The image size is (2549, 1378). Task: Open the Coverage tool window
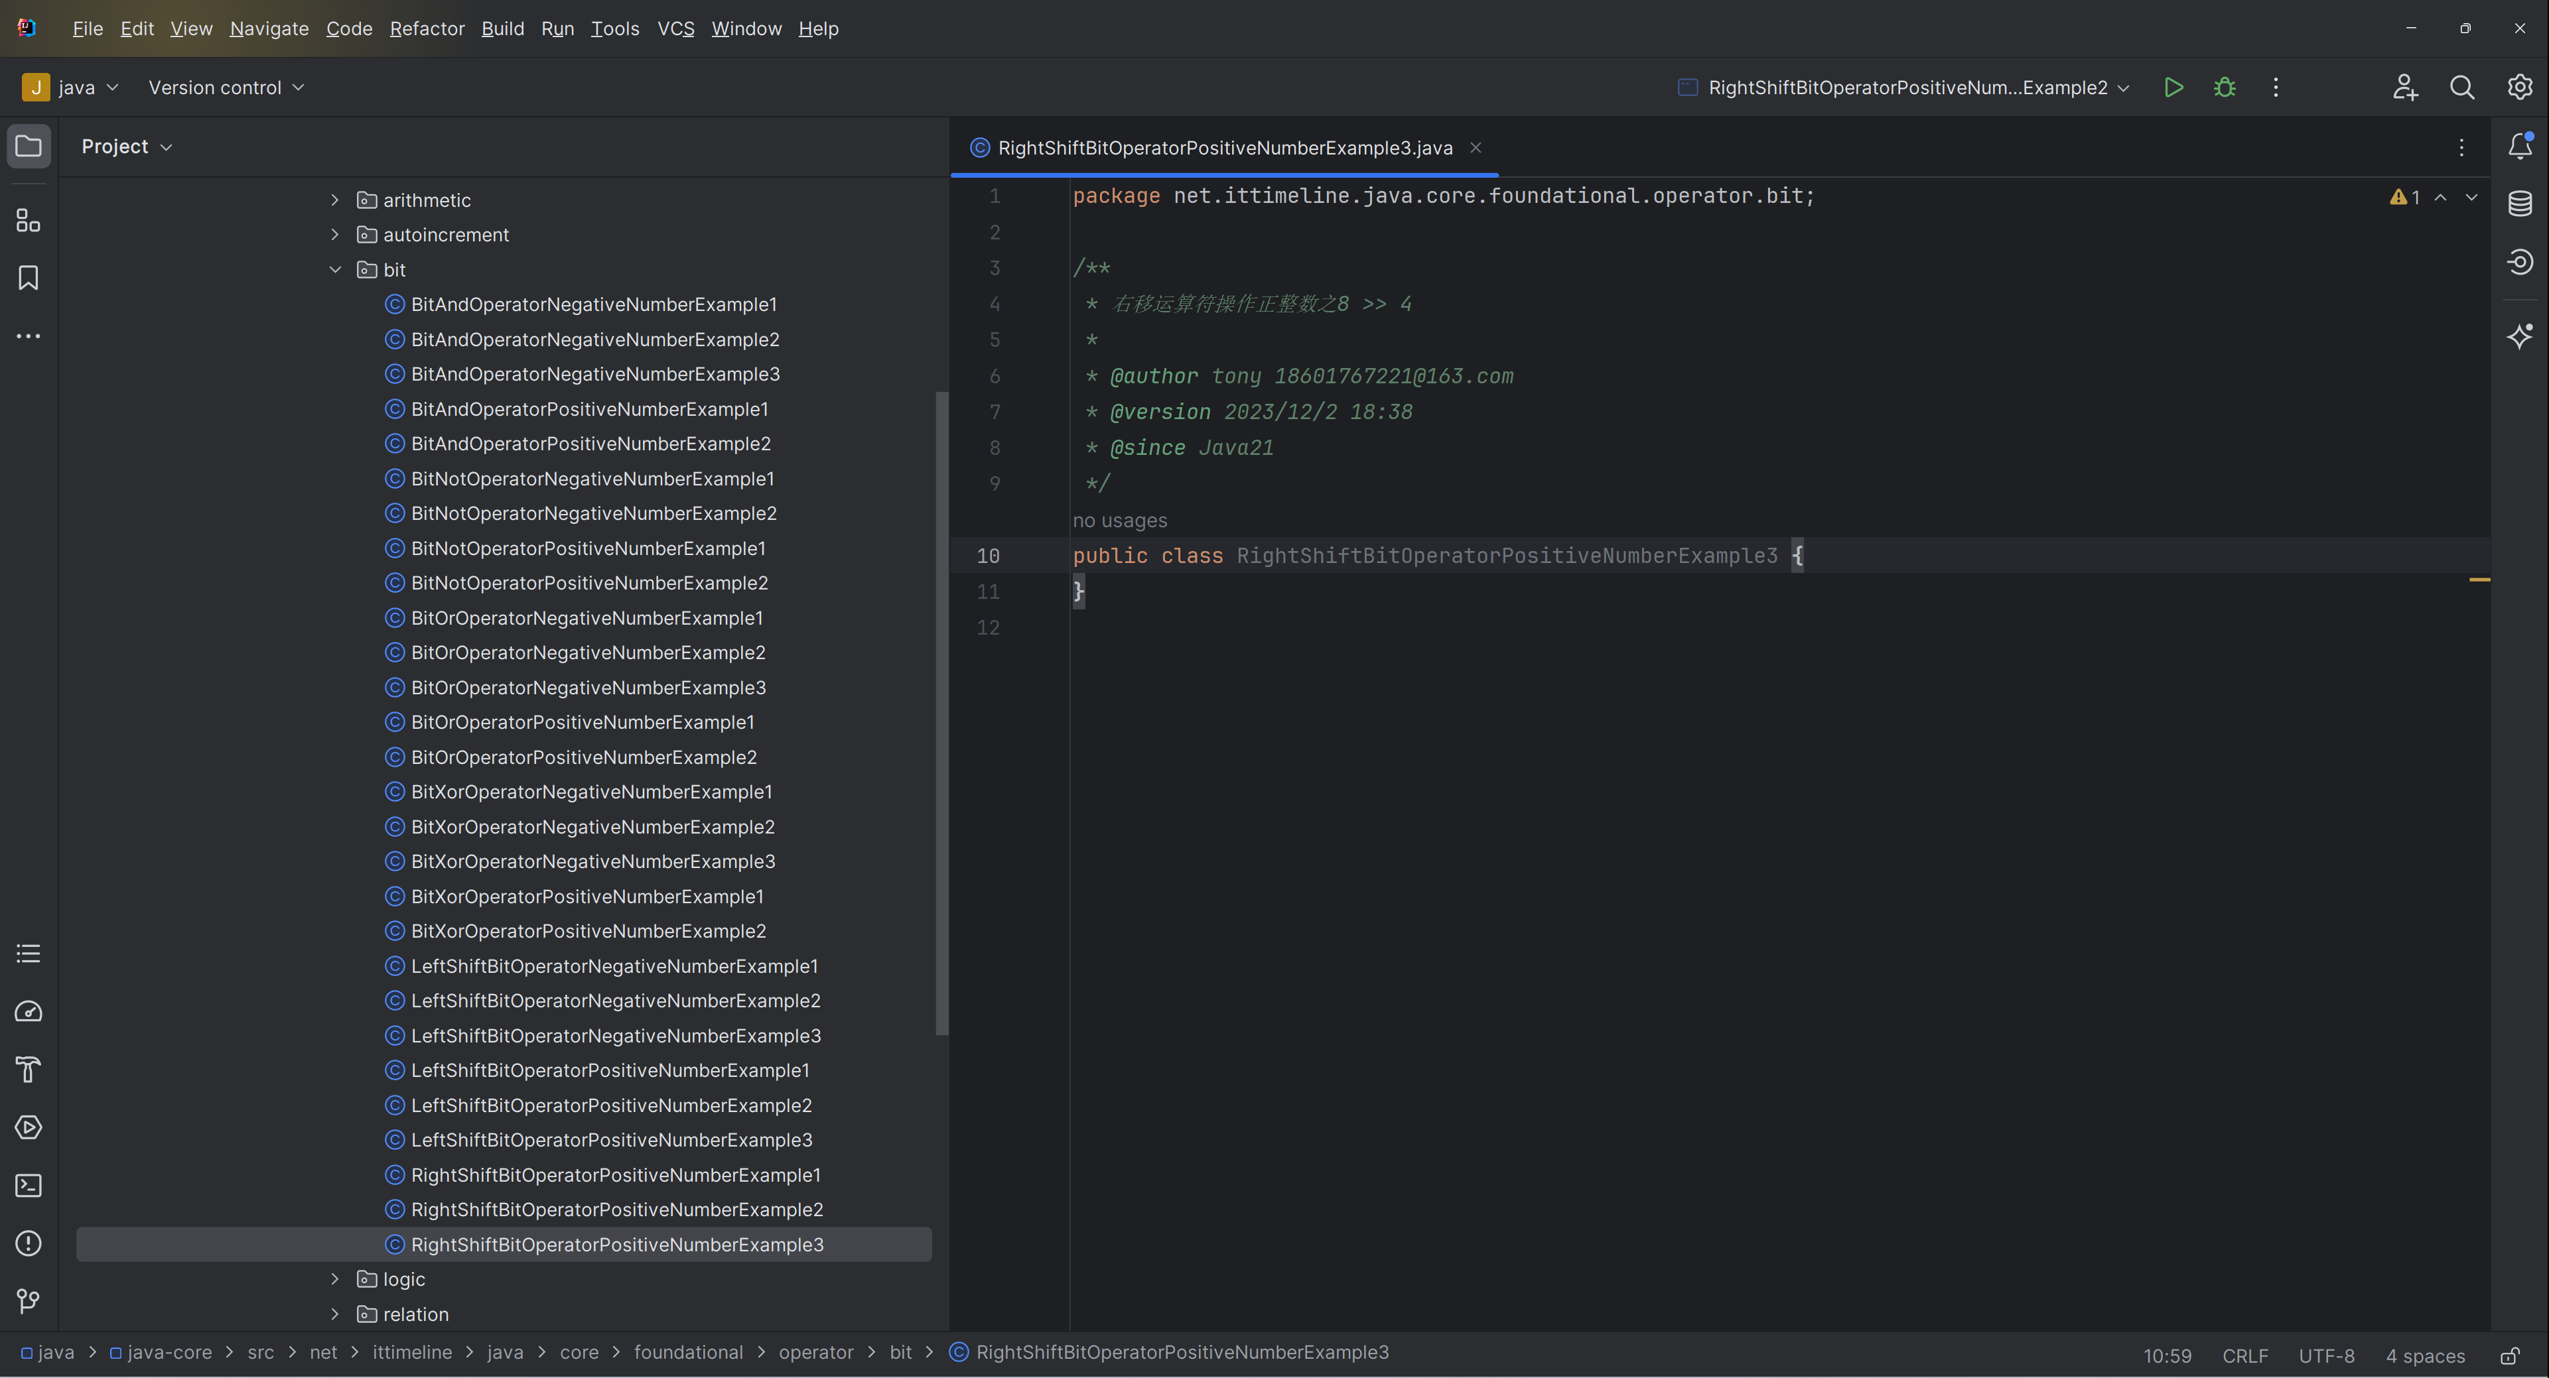pos(2519,262)
